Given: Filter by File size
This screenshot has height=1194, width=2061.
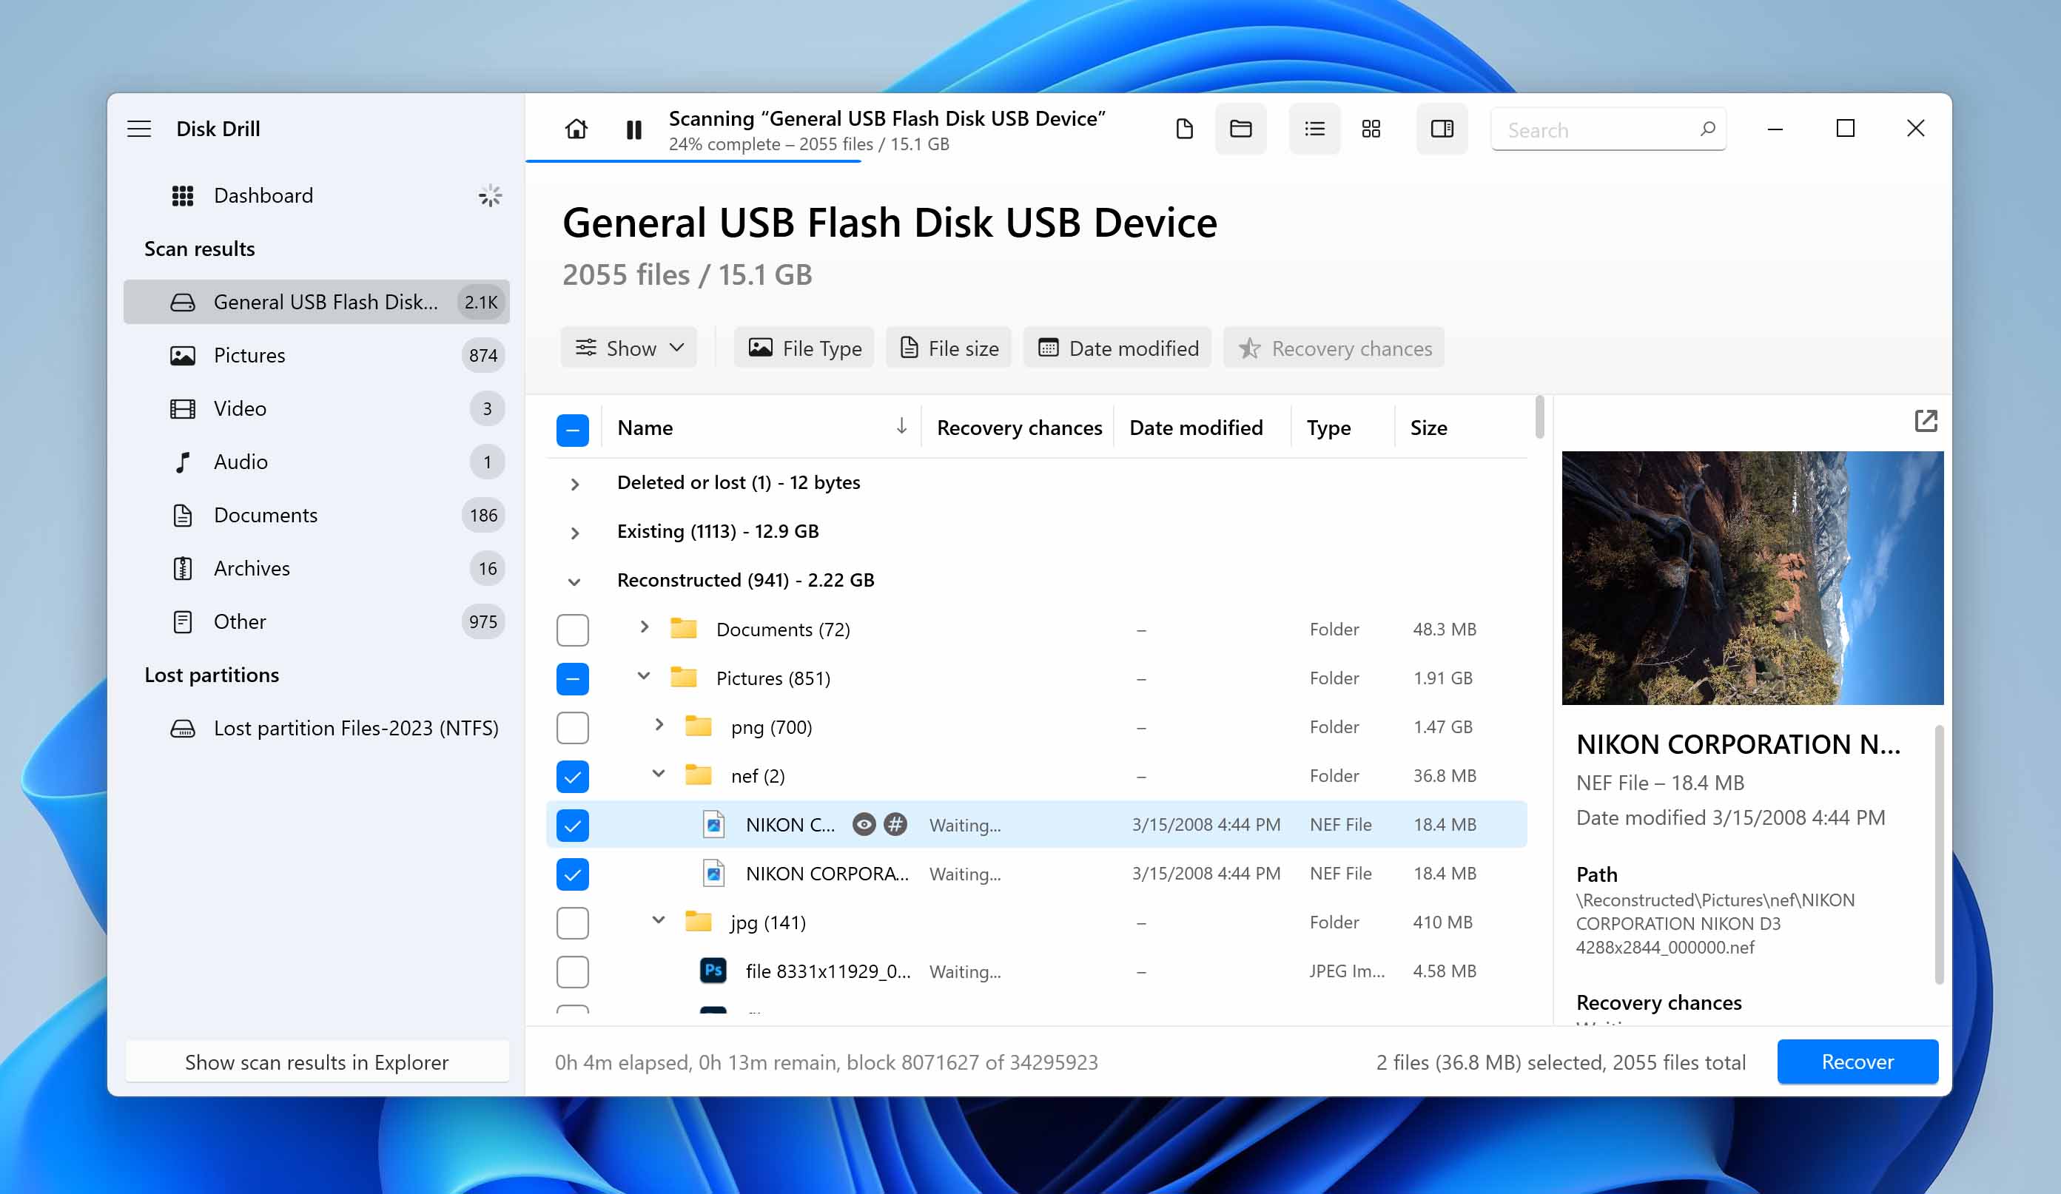Looking at the screenshot, I should pos(949,348).
